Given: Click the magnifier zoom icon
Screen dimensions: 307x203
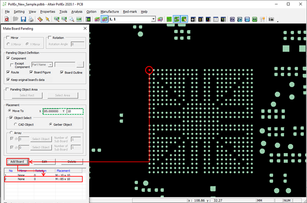Looking at the screenshot, I should pyautogui.click(x=72, y=19).
